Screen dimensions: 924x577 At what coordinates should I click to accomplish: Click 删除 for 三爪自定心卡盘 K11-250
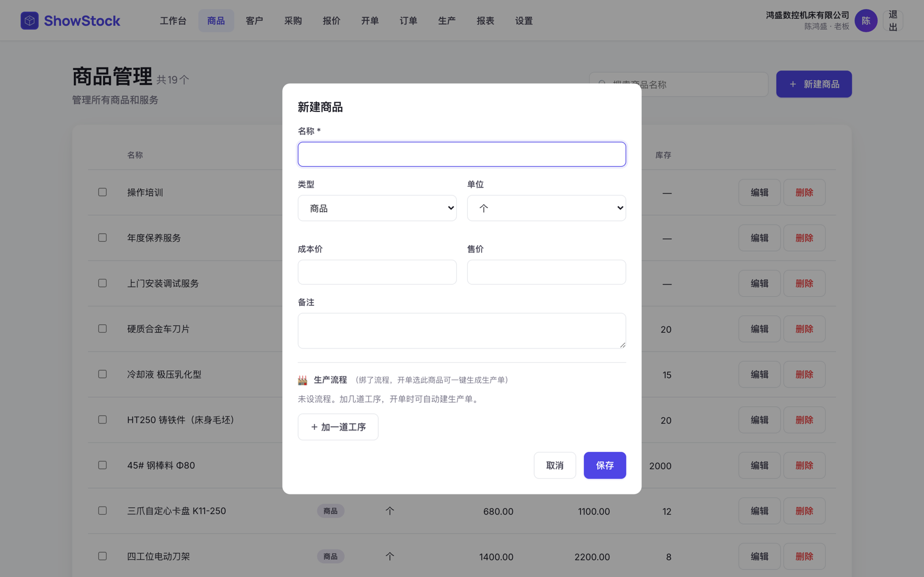click(x=804, y=511)
